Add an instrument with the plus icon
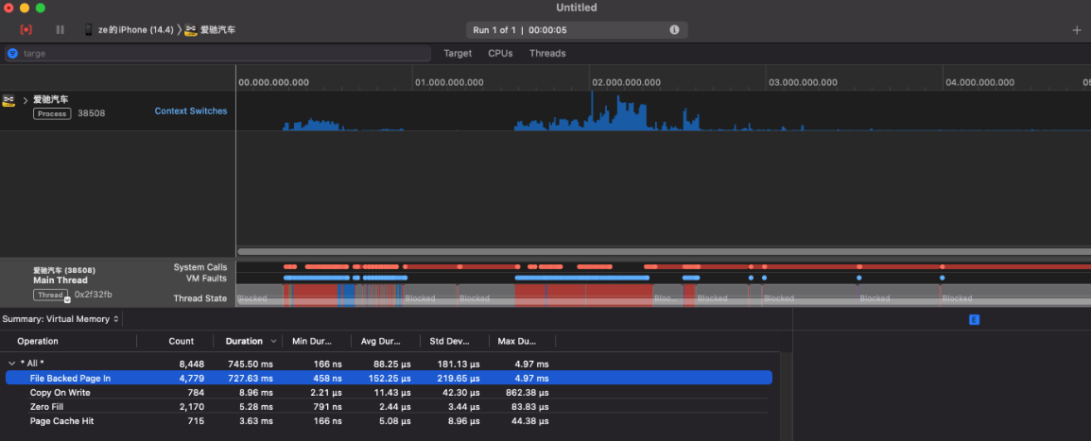 1076,30
